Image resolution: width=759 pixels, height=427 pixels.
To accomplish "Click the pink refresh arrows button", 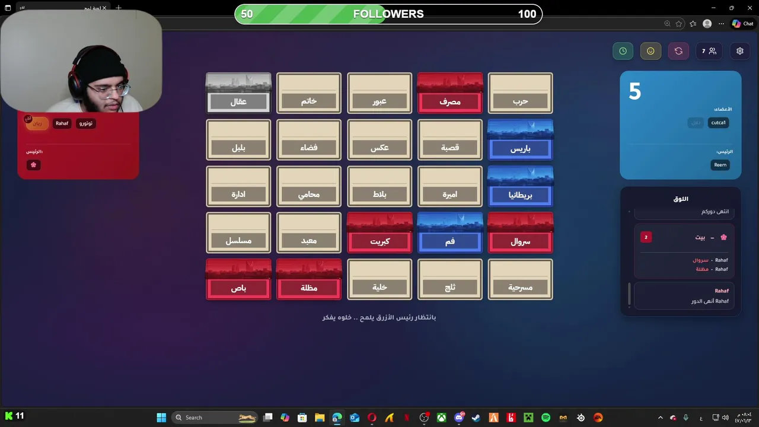I will (x=678, y=51).
